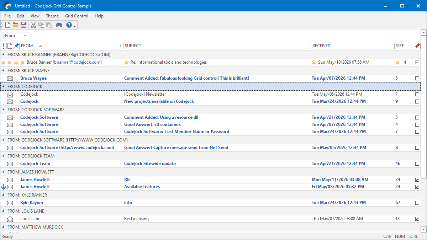427x240 pixels.
Task: Click the vertical scrollbar up arrow
Action: [x=423, y=33]
